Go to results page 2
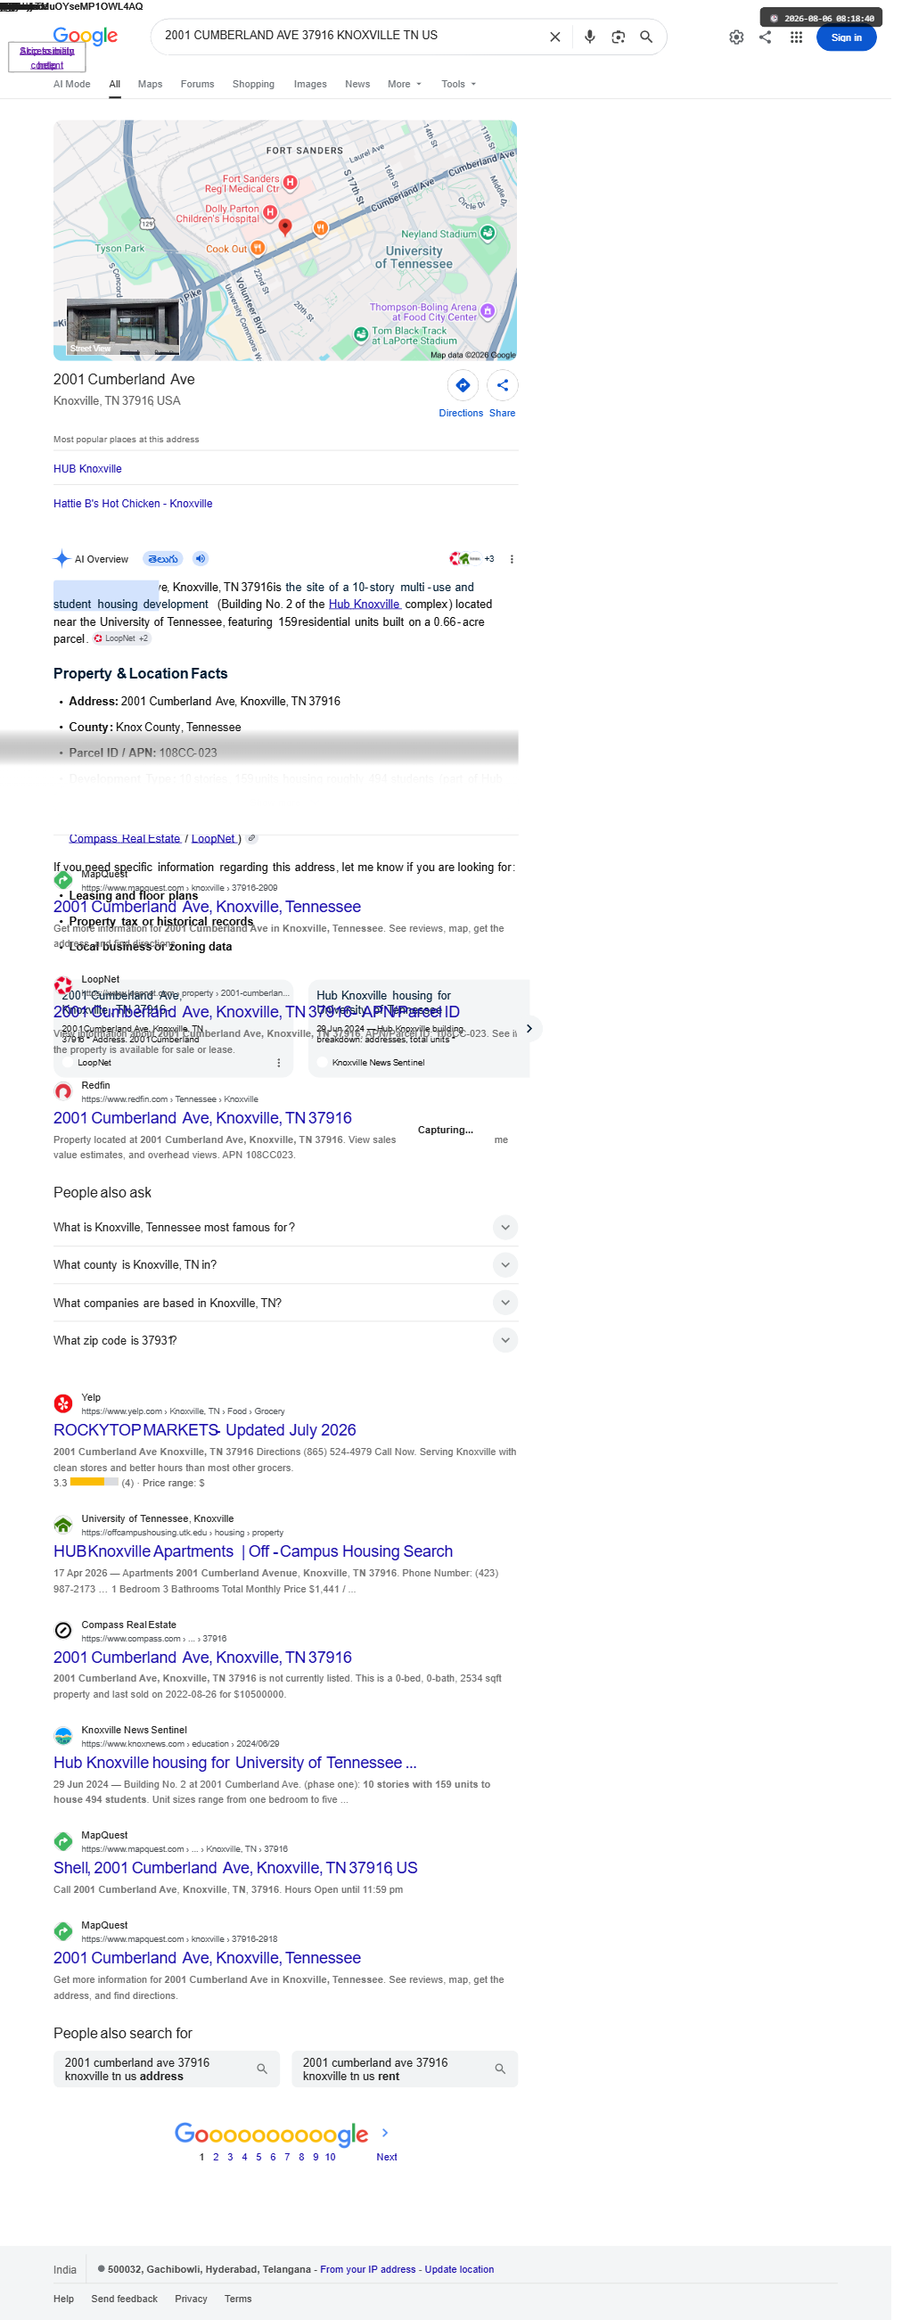This screenshot has width=902, height=2320. point(217,2158)
